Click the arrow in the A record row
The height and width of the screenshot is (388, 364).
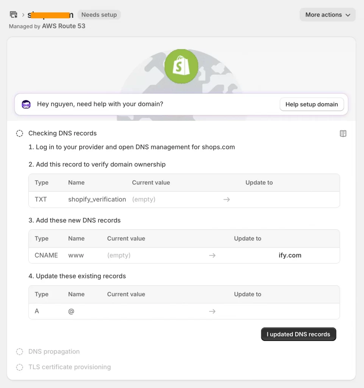click(212, 311)
